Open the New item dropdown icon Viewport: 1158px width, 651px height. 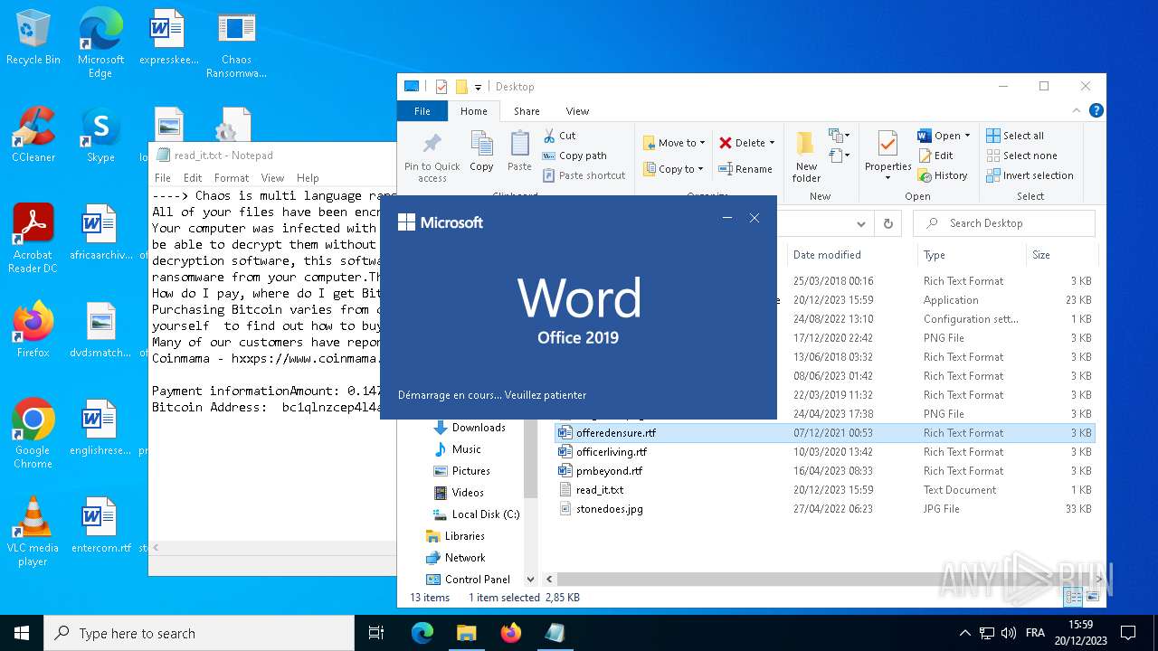[x=839, y=136]
